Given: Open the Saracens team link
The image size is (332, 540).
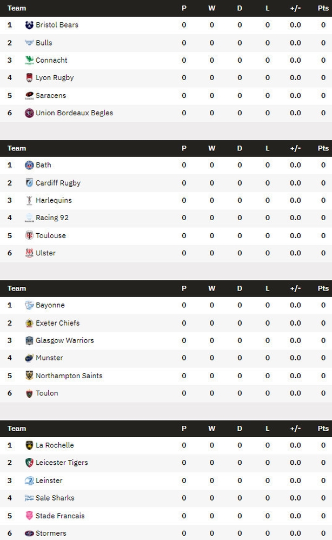Looking at the screenshot, I should (51, 95).
